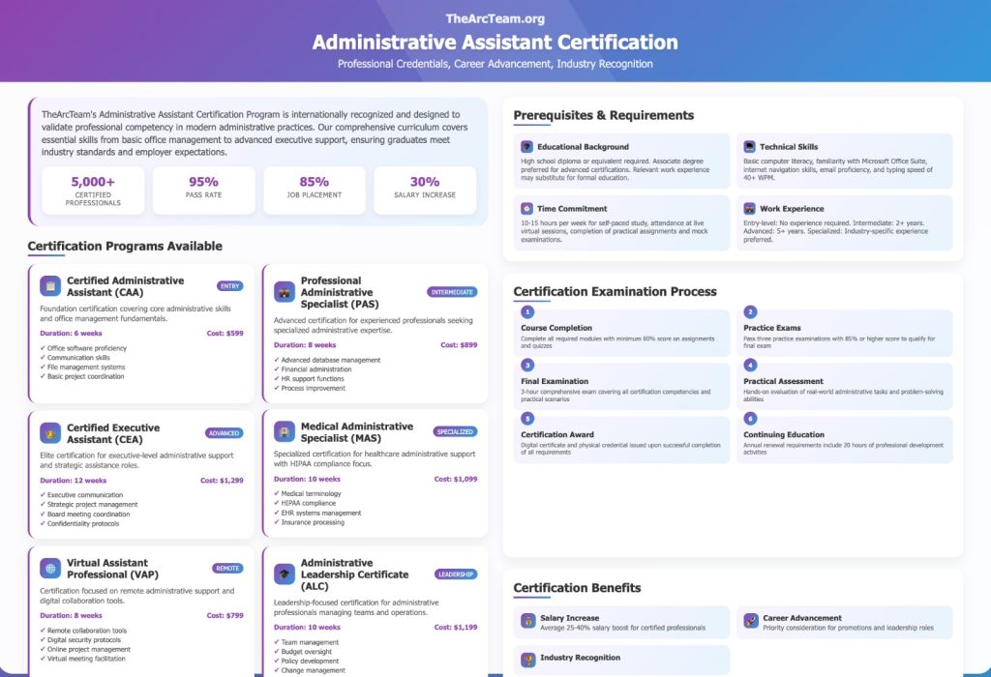Open the Certified Executive Assistant (CEA) title
The image size is (991, 677).
(x=113, y=433)
